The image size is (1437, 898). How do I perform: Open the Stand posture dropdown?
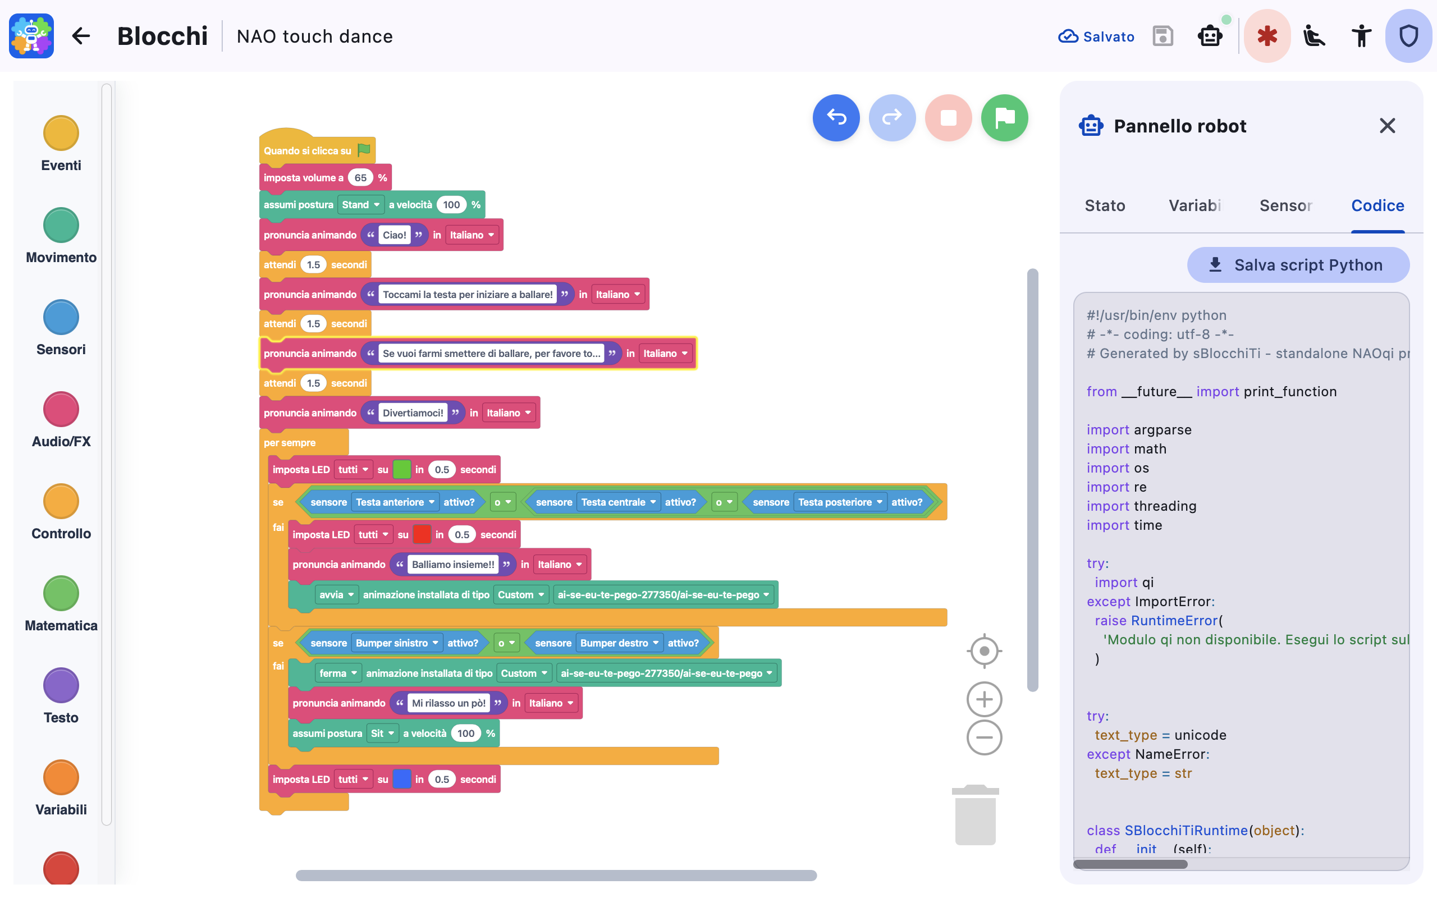point(360,205)
